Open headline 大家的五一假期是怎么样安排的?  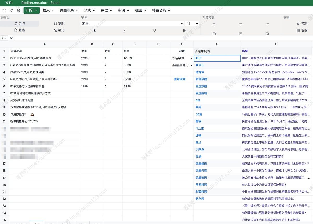pos(263,157)
